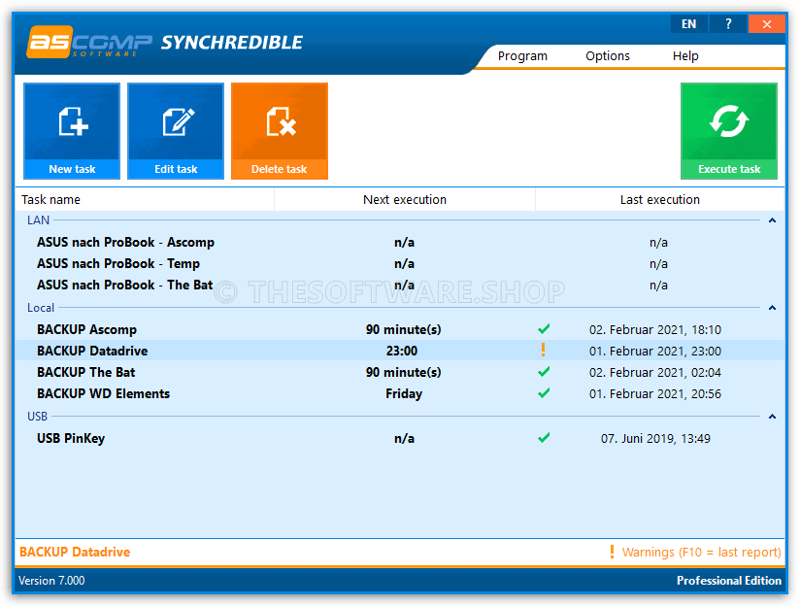The image size is (800, 606).
Task: Click the LAN group label
Action: pyautogui.click(x=38, y=220)
